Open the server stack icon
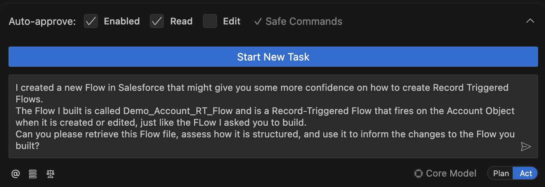The height and width of the screenshot is (187, 545). 33,174
